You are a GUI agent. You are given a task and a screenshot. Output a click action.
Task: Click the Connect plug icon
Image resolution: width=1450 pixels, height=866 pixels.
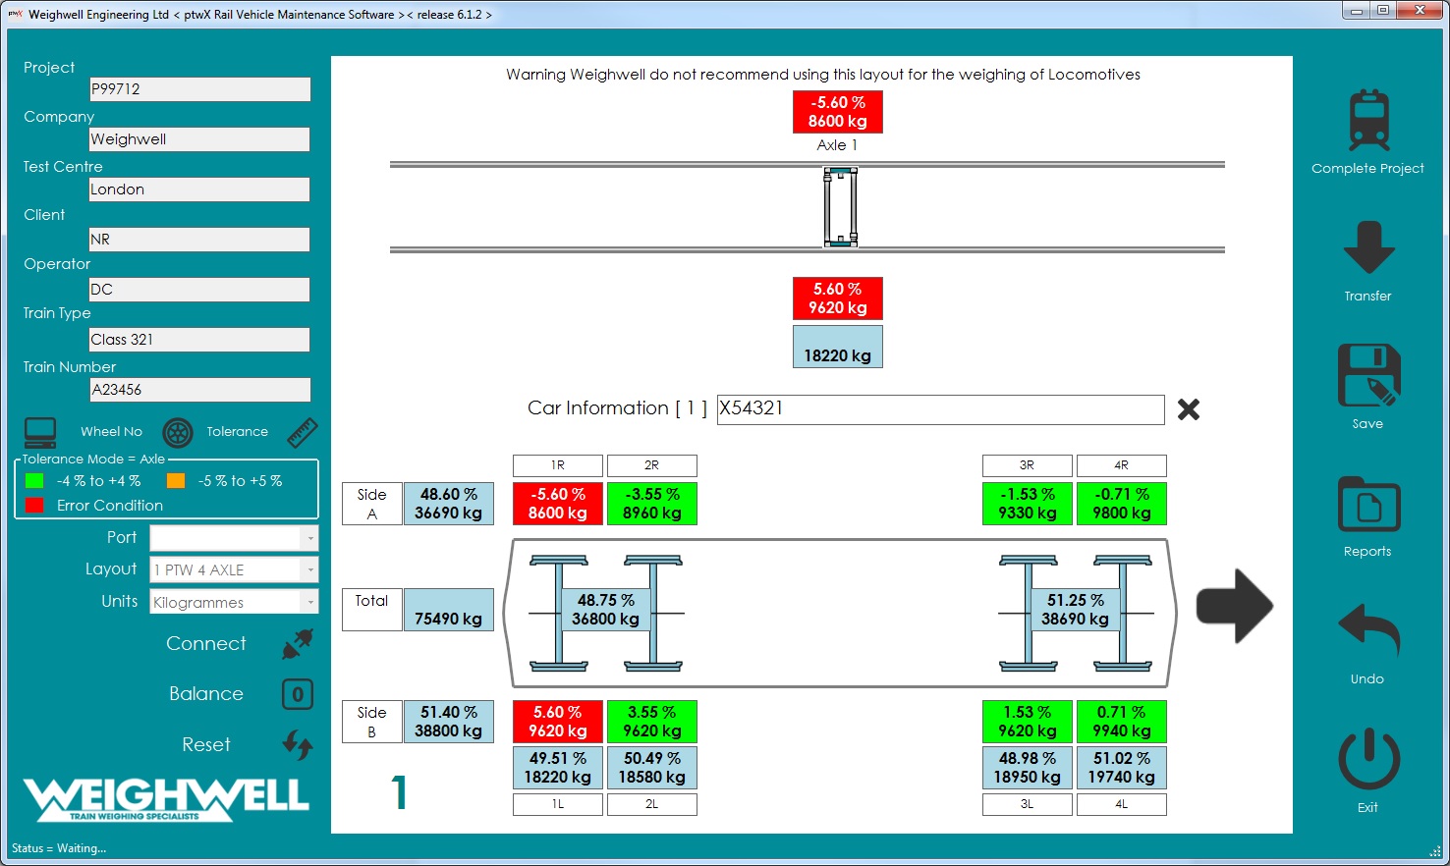tap(298, 644)
